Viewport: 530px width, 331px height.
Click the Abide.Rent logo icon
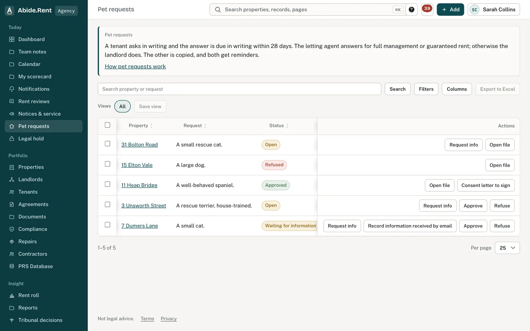pyautogui.click(x=10, y=11)
